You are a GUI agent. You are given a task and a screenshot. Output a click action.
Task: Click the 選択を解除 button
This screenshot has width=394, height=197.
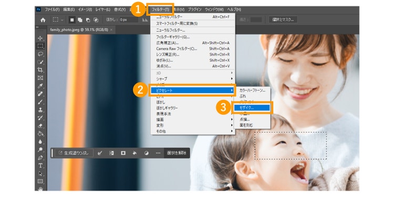coord(177,153)
